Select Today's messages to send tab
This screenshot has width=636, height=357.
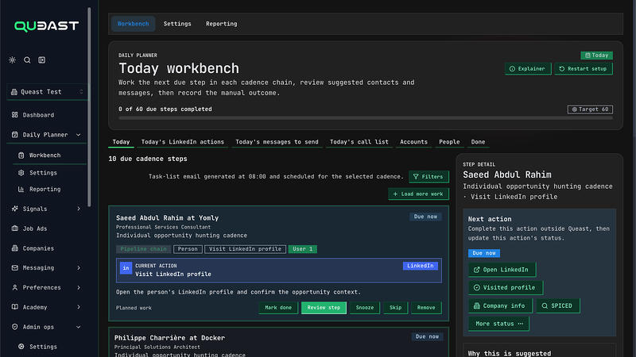pyautogui.click(x=277, y=142)
